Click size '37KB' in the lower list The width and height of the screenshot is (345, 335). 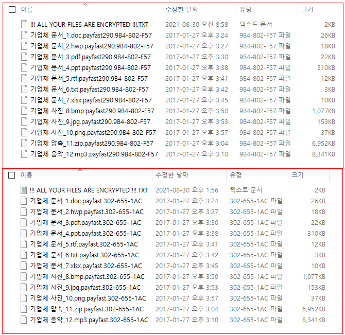(318, 298)
